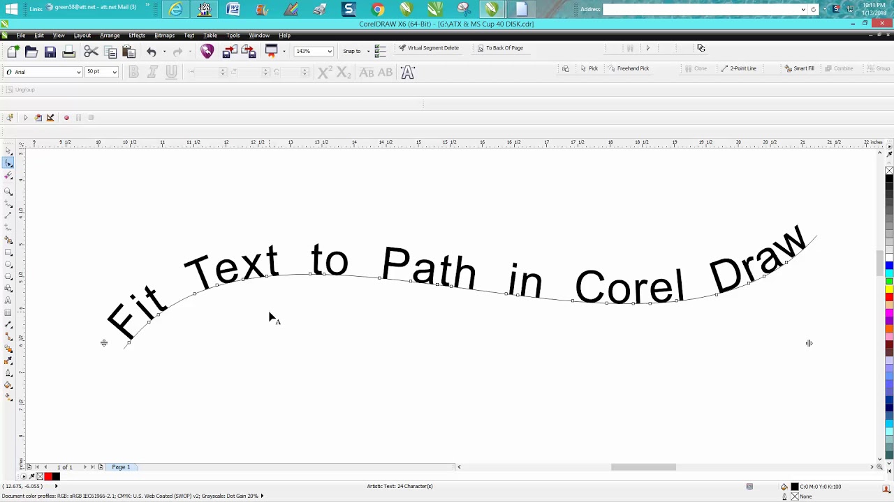Viewport: 894px width, 502px height.
Task: Click the vertical scrollbar thumb
Action: (x=879, y=262)
